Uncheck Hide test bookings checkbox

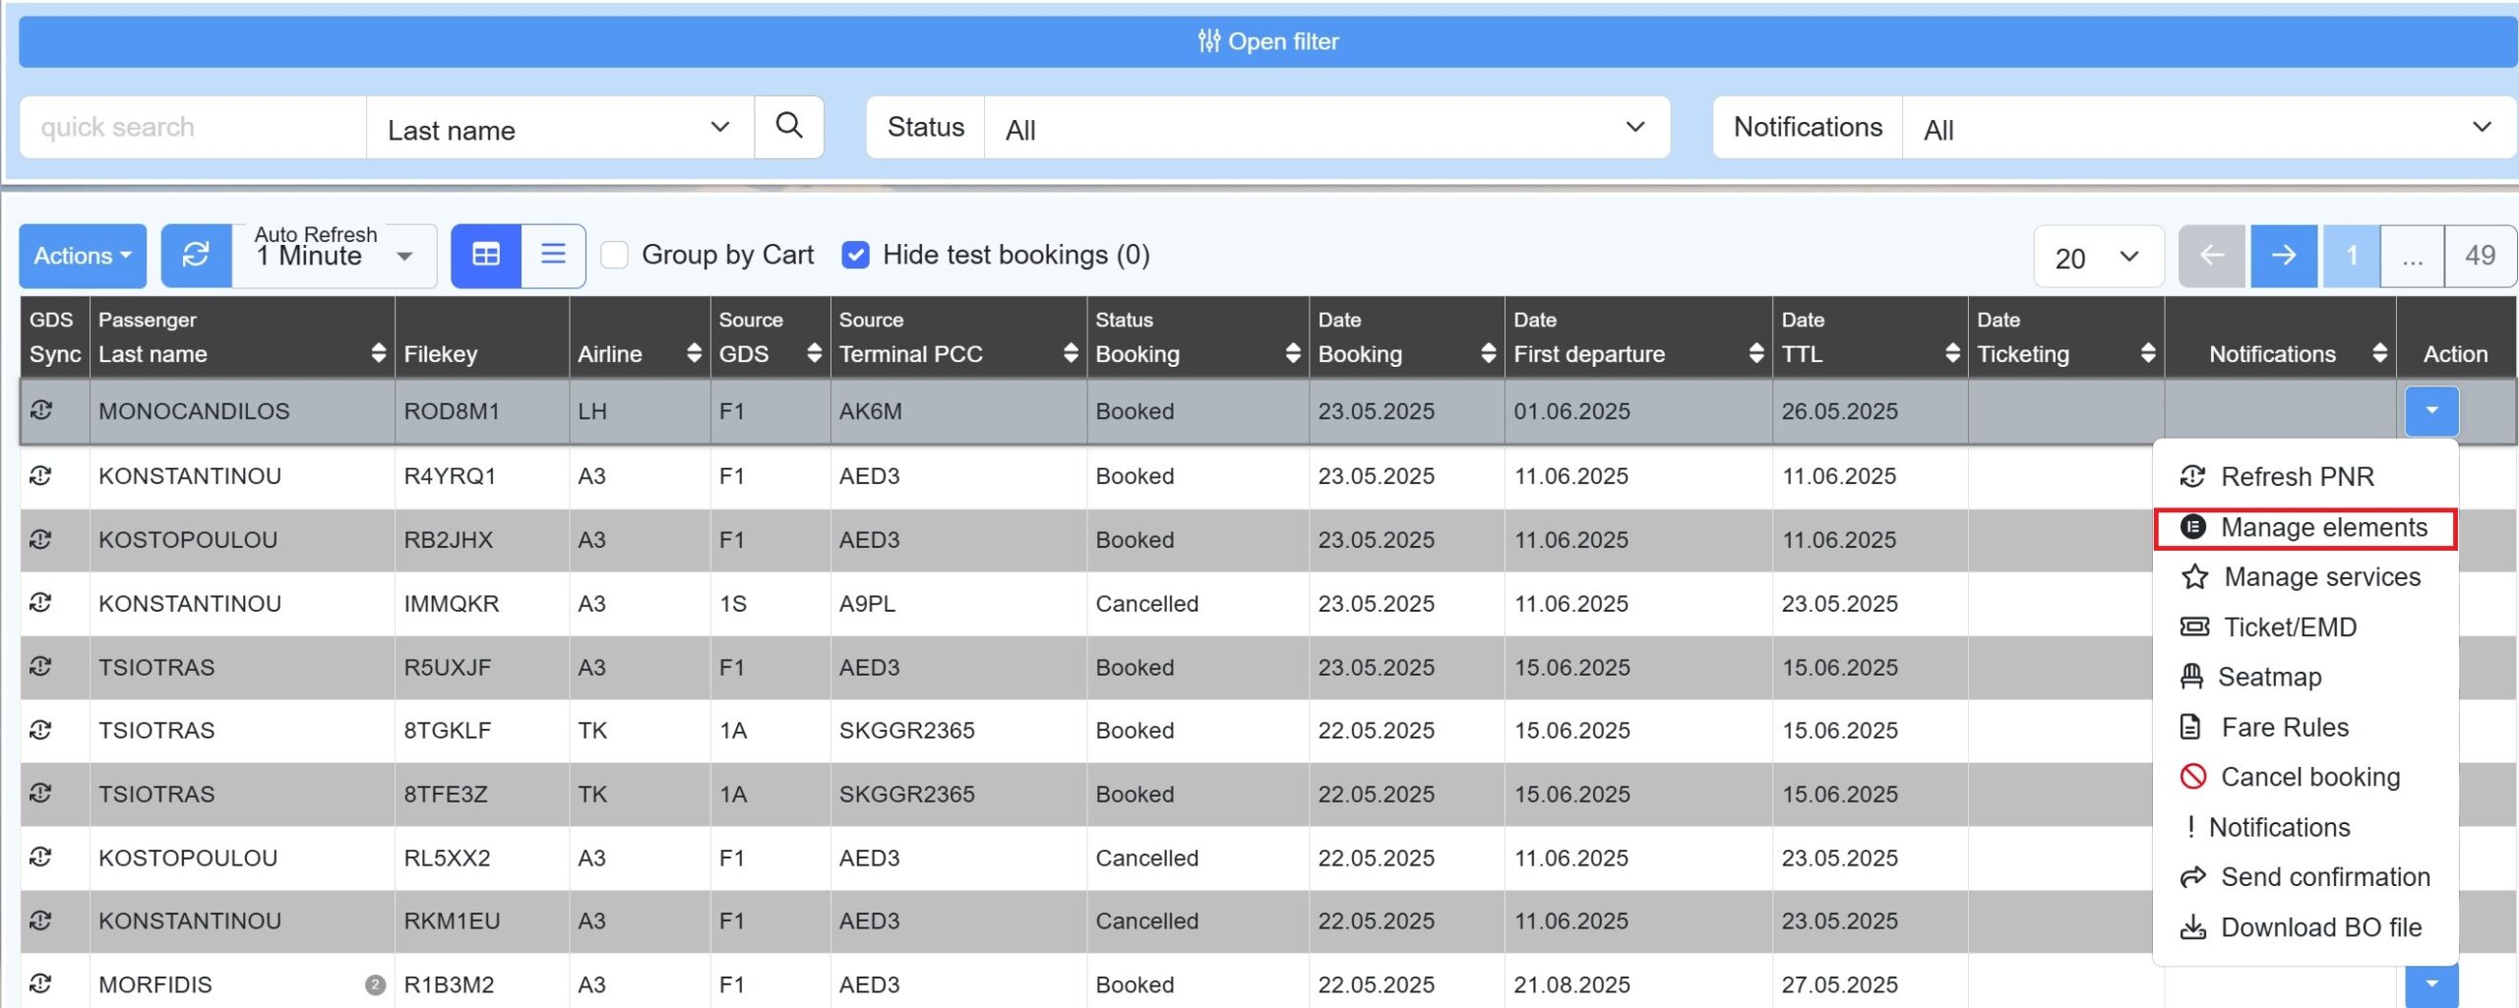[x=856, y=256]
